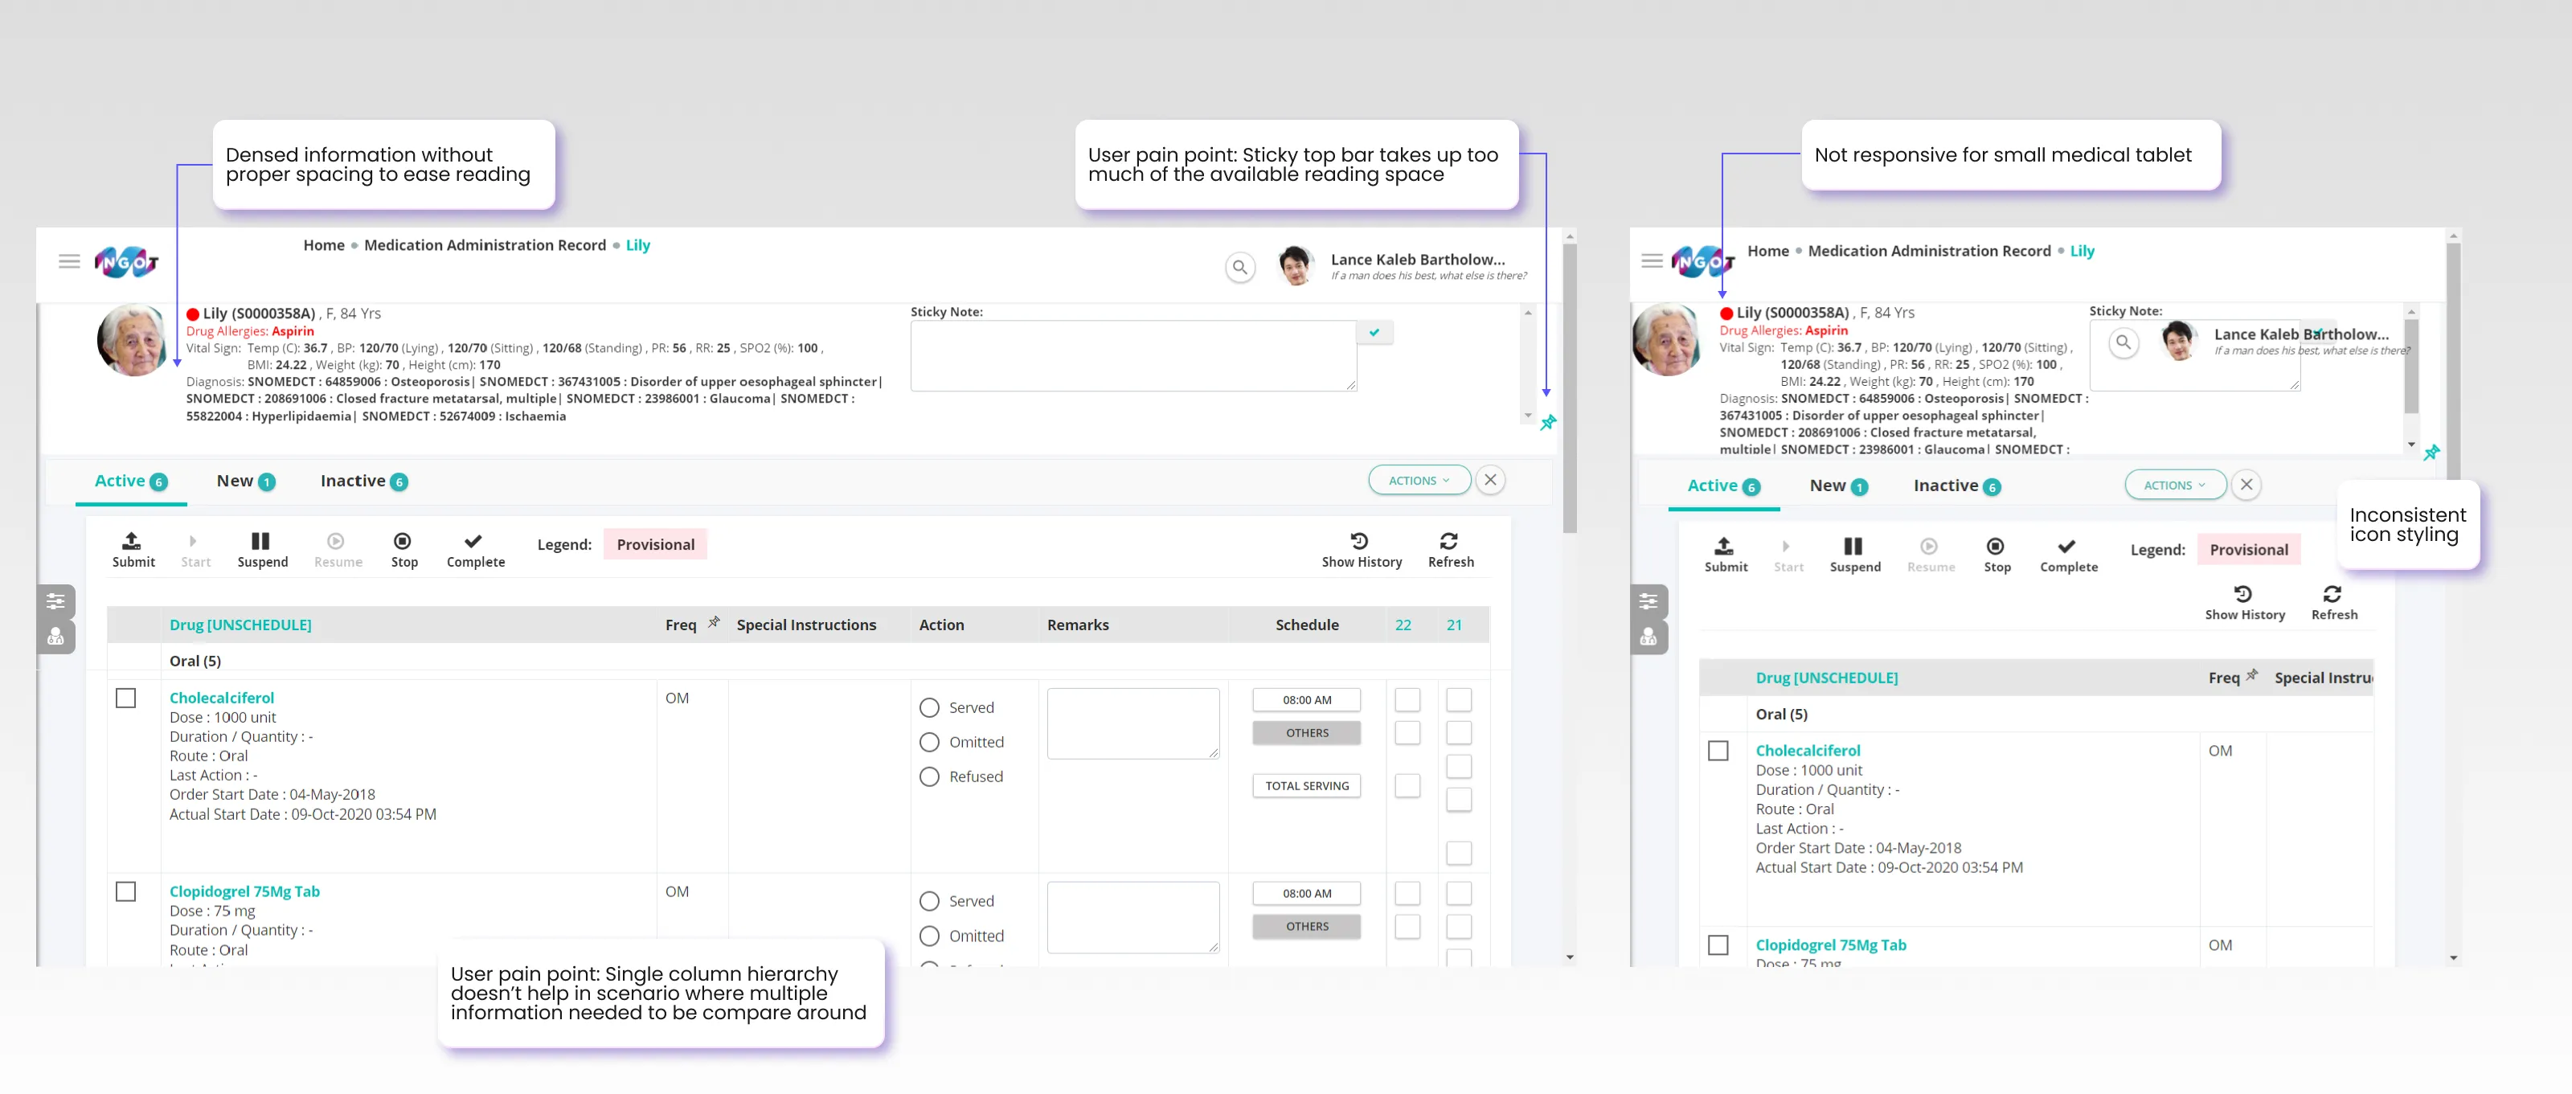
Task: Click Show History in right tablet window
Action: 2245,603
